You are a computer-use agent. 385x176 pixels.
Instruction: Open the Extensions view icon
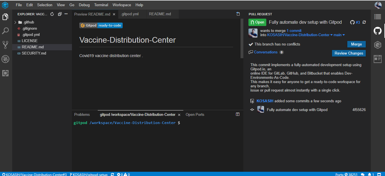click(x=5, y=73)
